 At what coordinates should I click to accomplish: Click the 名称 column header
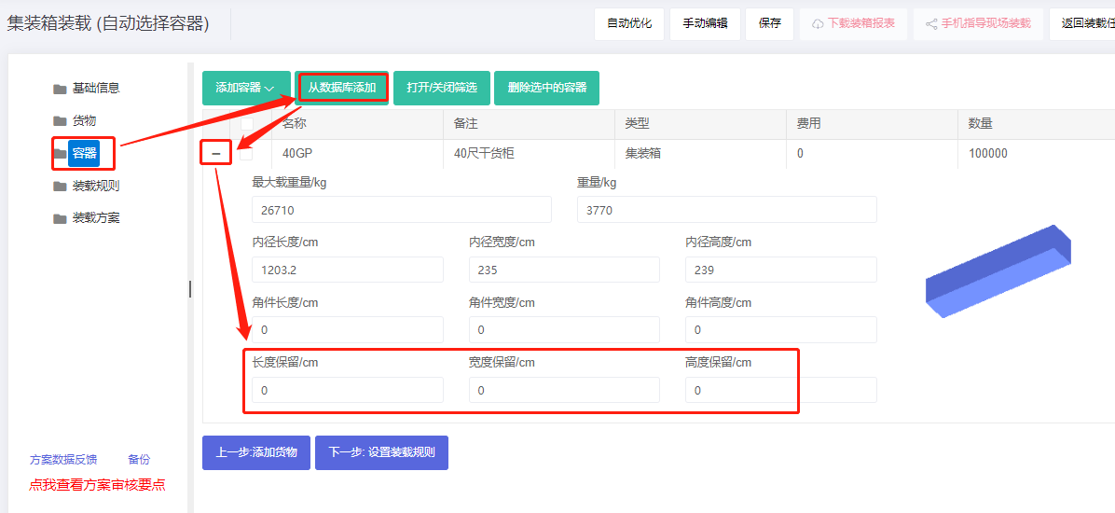[357, 124]
